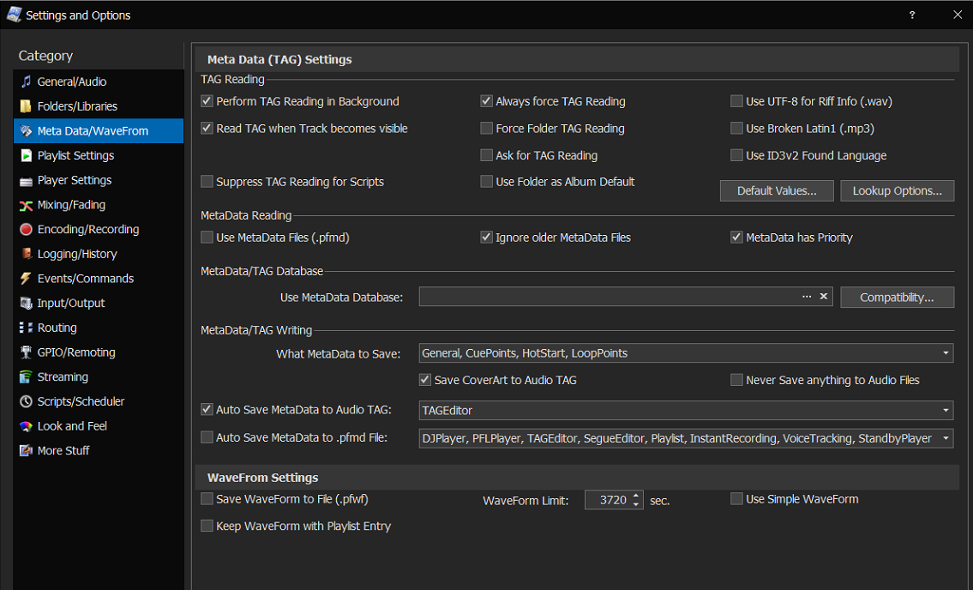Enable Auto Save MetaData to .pfmd File
Viewport: 973px width, 590px height.
pos(207,438)
